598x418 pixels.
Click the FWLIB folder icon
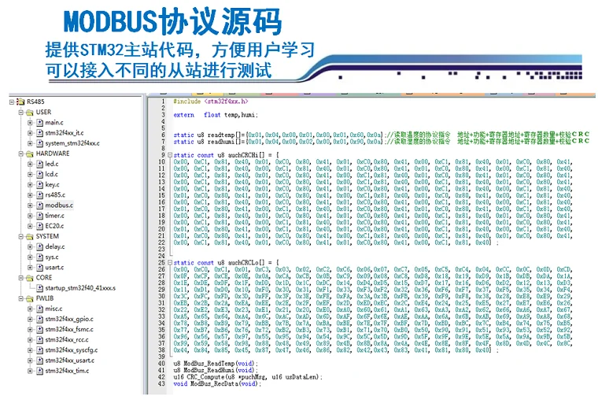29,298
